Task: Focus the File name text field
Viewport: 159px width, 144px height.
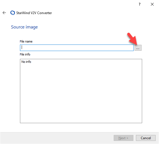Action: point(77,48)
